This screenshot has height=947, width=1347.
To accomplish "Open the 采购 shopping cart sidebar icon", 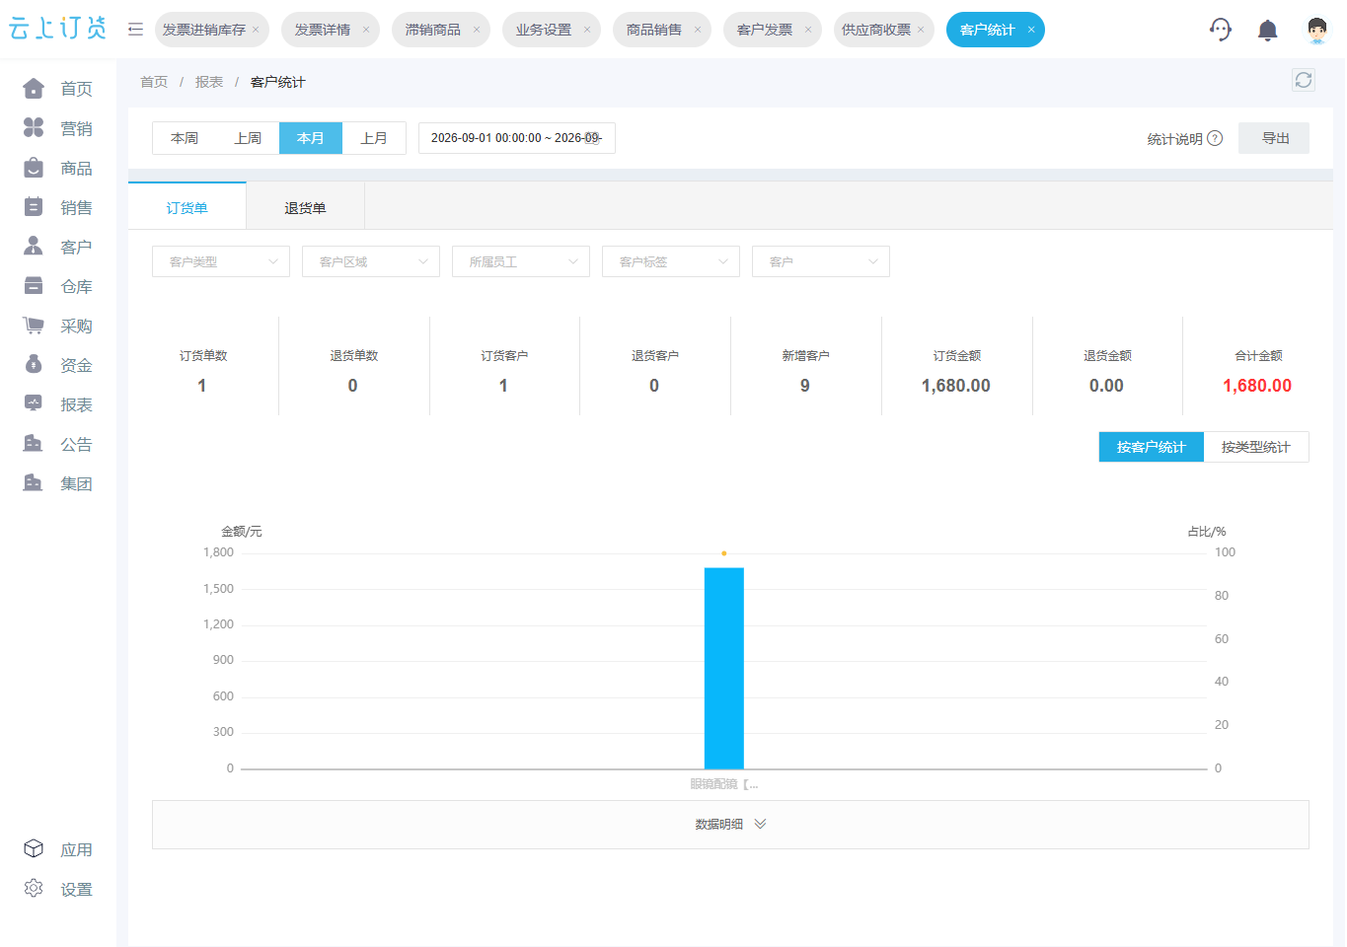I will (x=34, y=326).
